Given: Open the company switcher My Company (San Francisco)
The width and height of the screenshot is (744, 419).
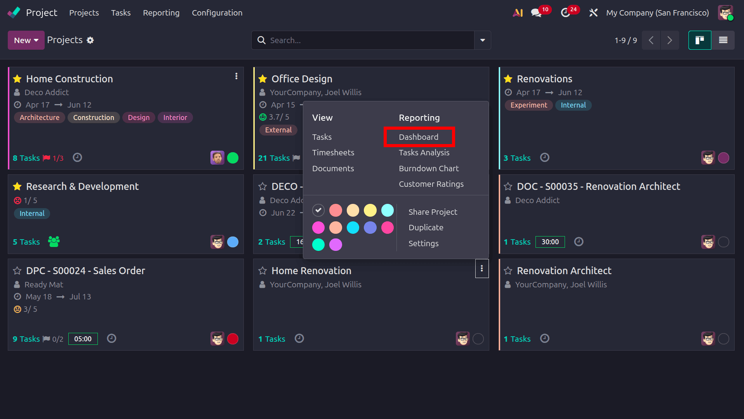Looking at the screenshot, I should pos(657,13).
